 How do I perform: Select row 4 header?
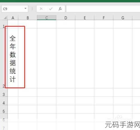4,101
